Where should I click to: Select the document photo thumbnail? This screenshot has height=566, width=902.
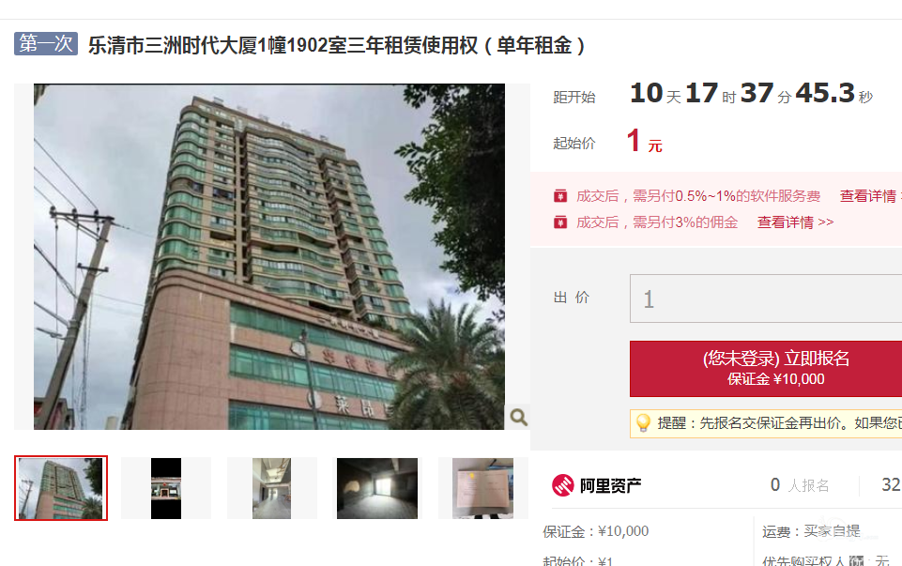[x=482, y=488]
